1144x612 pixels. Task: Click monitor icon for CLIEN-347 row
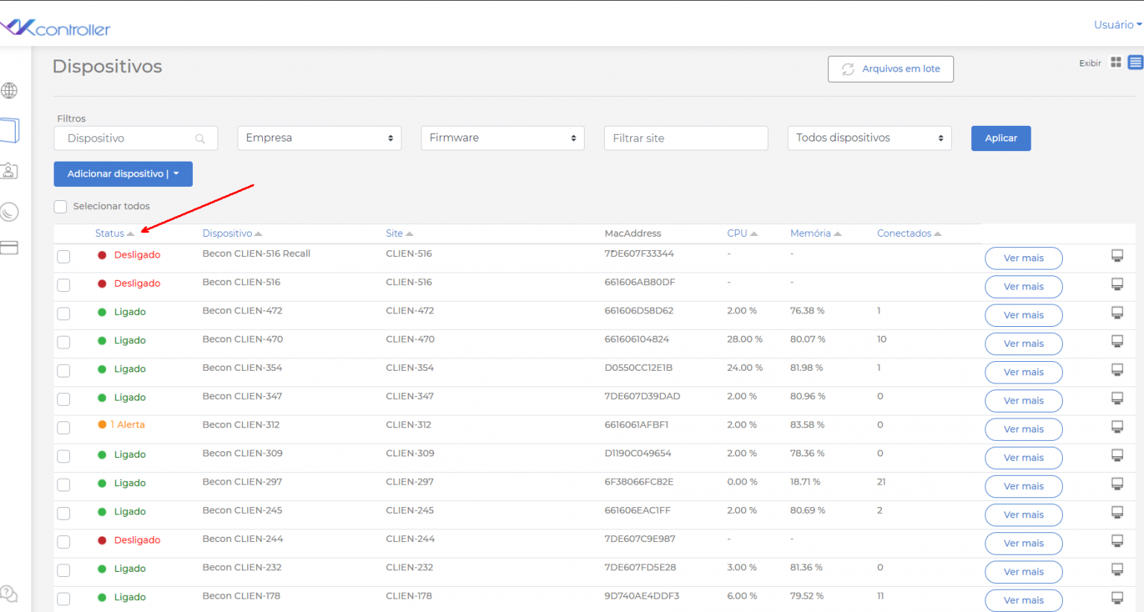point(1117,398)
